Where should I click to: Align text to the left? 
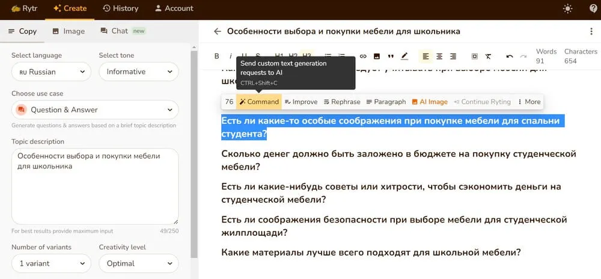[426, 57]
